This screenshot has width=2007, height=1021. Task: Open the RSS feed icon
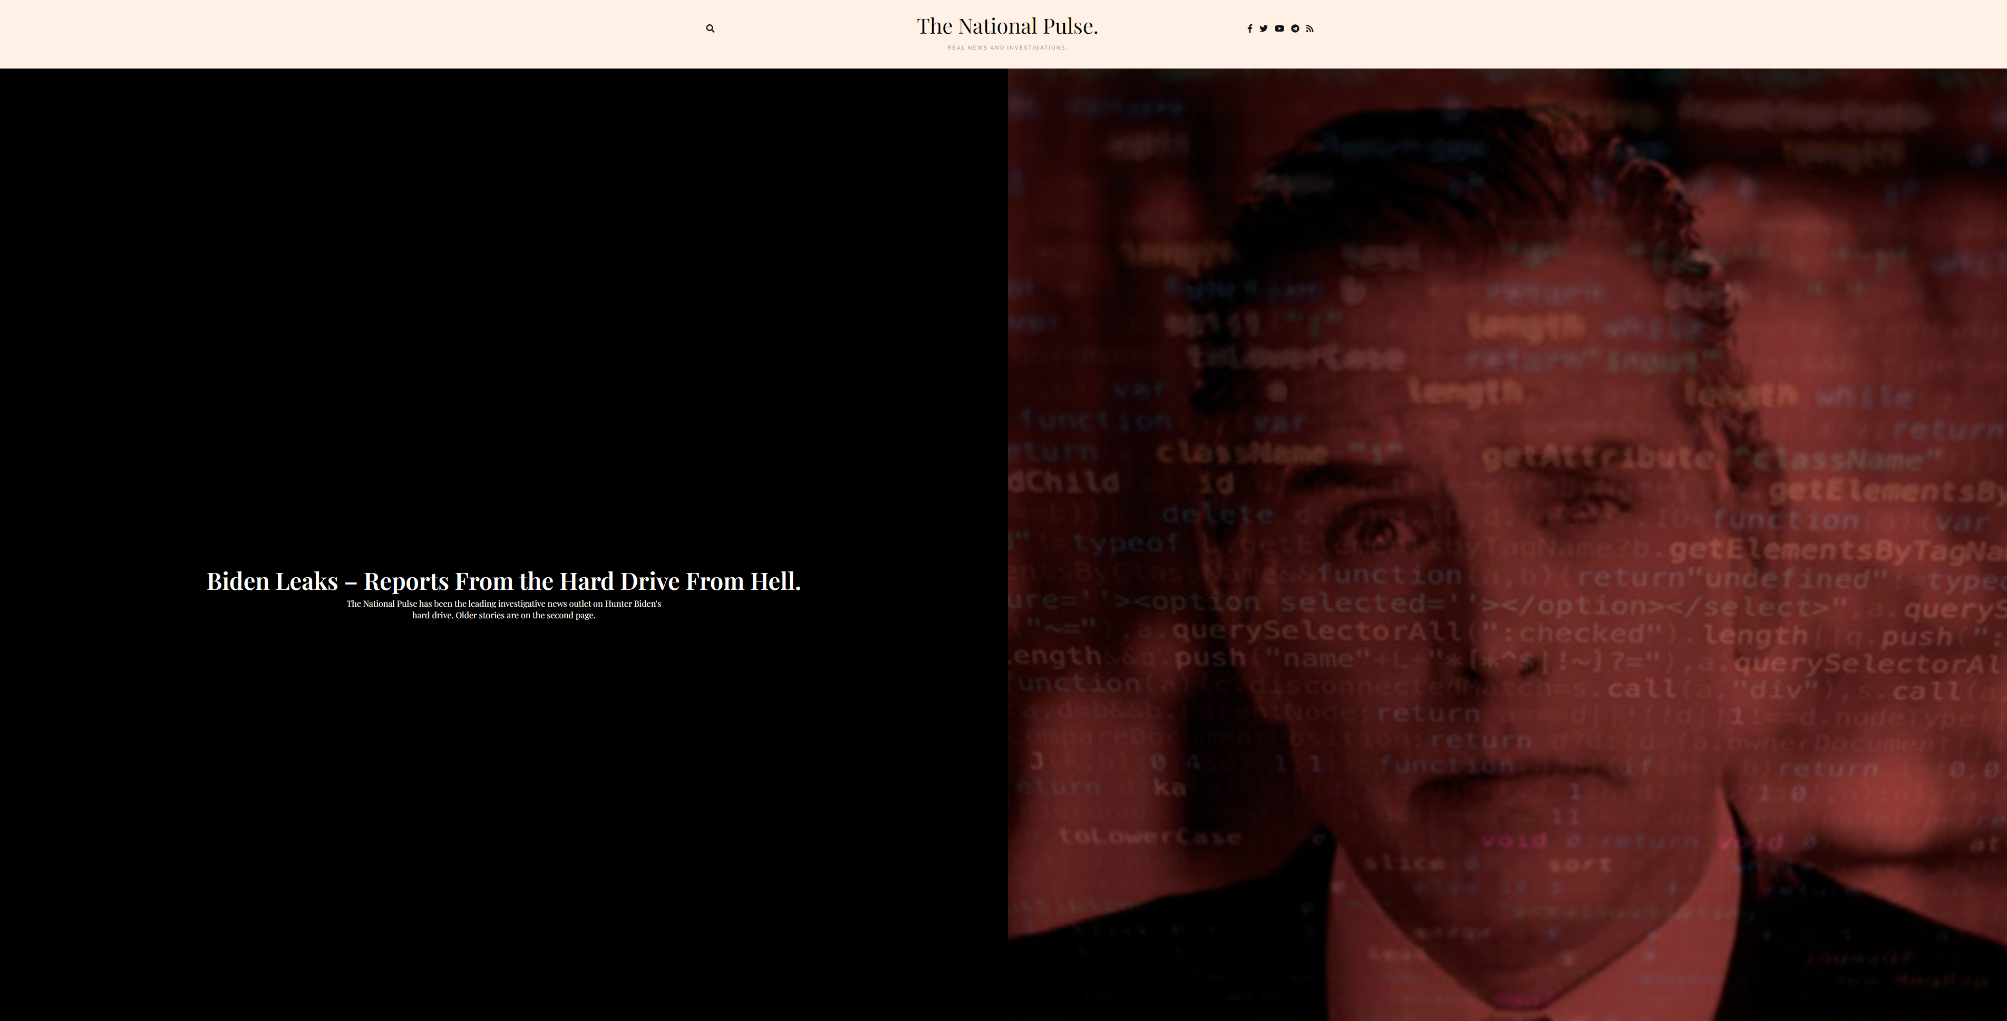tap(1310, 29)
